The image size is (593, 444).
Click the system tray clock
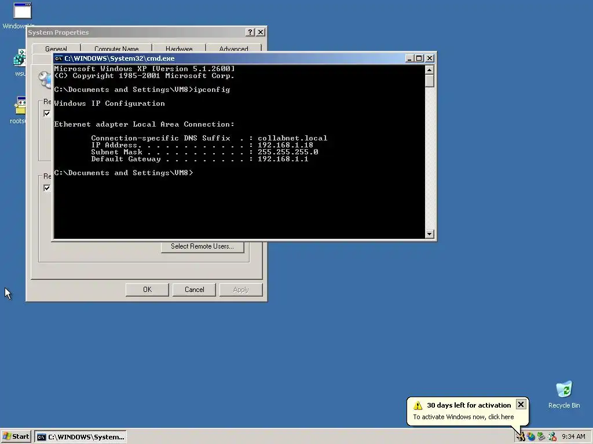(573, 437)
